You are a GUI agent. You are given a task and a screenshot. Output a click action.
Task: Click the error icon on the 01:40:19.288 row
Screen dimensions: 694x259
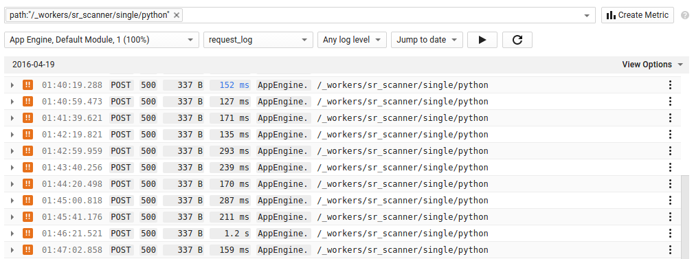[28, 85]
